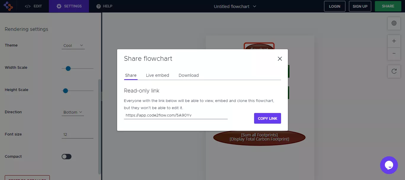Click the Help question mark tab

pyautogui.click(x=104, y=6)
